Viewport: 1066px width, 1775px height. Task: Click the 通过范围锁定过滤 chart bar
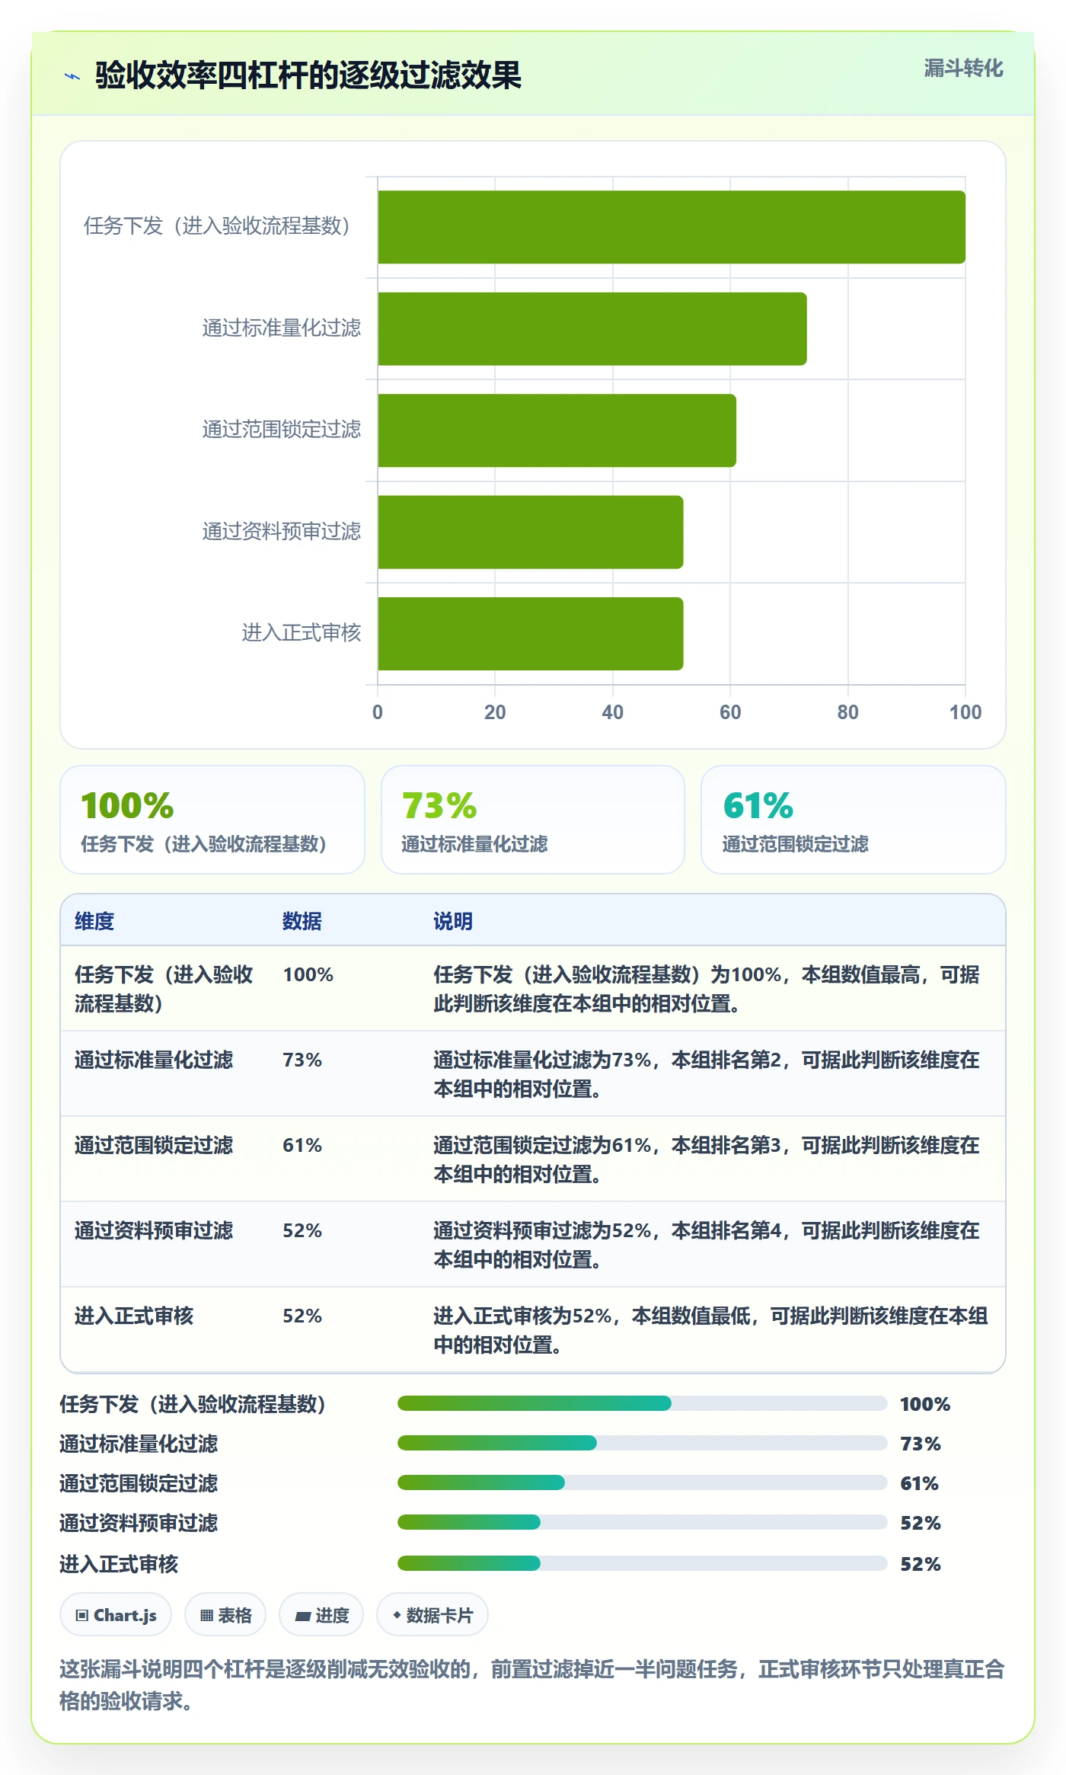click(557, 430)
